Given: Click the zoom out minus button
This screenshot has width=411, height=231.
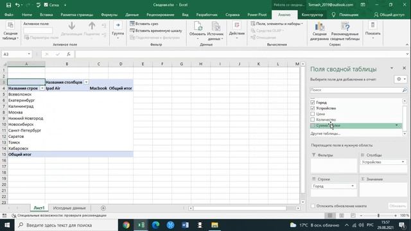Looking at the screenshot, I should pos(361,216).
